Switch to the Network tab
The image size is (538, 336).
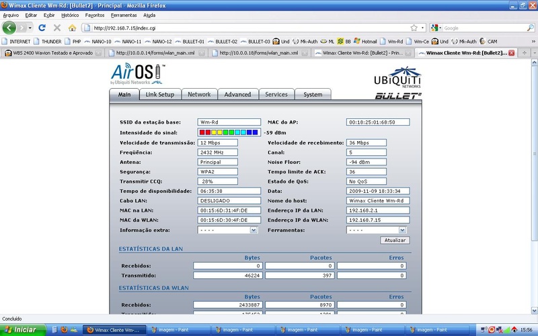click(199, 94)
